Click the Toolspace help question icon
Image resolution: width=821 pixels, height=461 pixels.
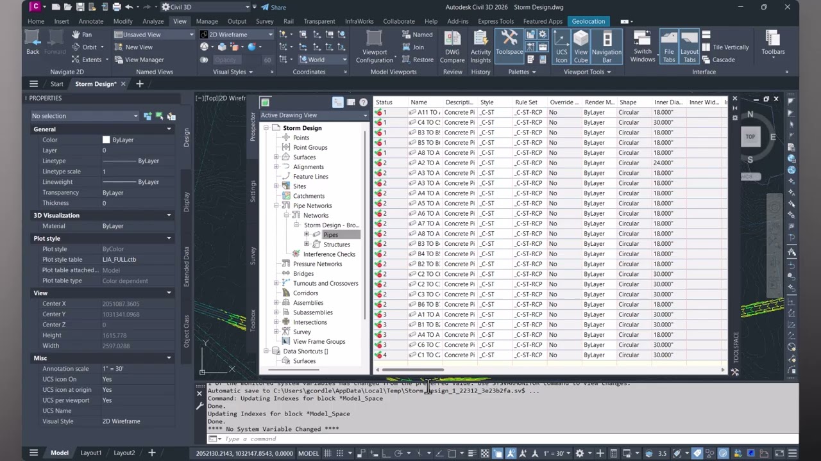pyautogui.click(x=363, y=102)
